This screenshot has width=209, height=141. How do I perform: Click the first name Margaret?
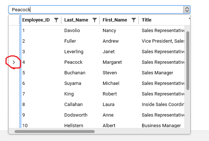(112, 62)
